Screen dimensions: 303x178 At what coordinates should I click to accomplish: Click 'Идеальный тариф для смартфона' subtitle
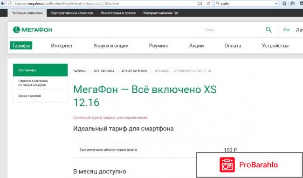[x=123, y=129]
